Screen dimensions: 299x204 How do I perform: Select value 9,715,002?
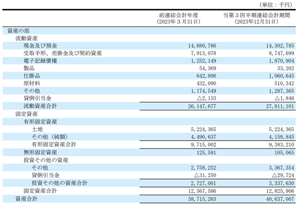[x=203, y=145]
